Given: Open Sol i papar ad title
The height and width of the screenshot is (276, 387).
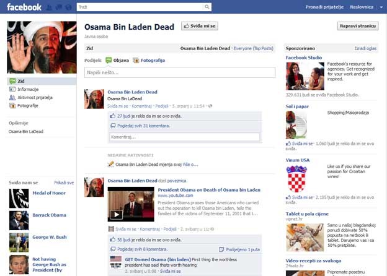Looking at the screenshot, I should click(x=297, y=106).
